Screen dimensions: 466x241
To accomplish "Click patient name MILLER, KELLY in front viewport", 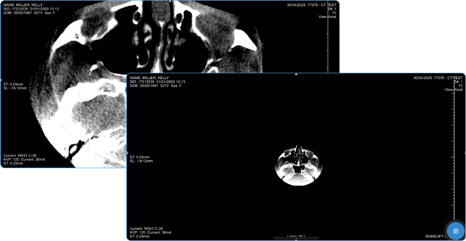I will [x=149, y=78].
